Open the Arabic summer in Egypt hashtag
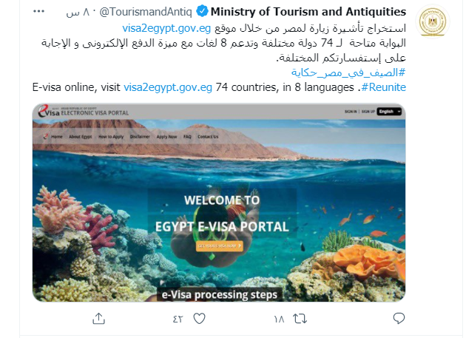Viewport: 466px width, 338px height. pos(348,72)
